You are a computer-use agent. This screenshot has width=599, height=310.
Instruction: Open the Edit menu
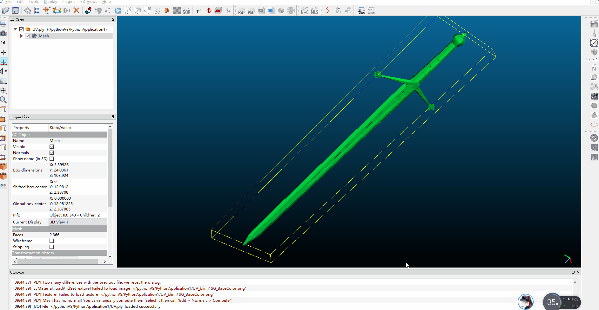click(x=20, y=2)
